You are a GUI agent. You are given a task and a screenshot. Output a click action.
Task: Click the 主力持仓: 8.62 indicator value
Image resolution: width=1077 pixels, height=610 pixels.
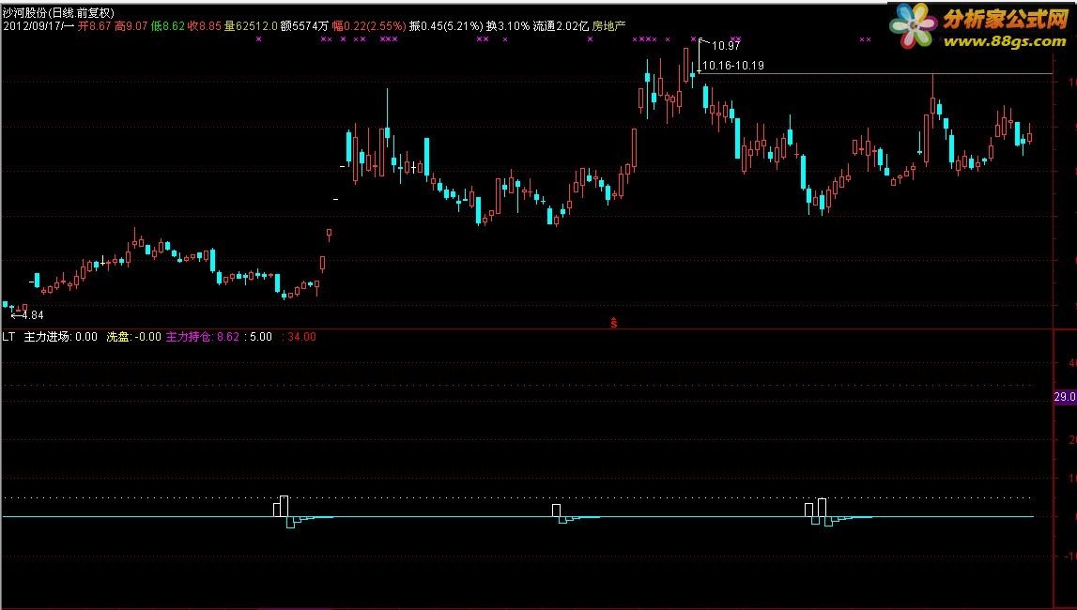point(203,337)
